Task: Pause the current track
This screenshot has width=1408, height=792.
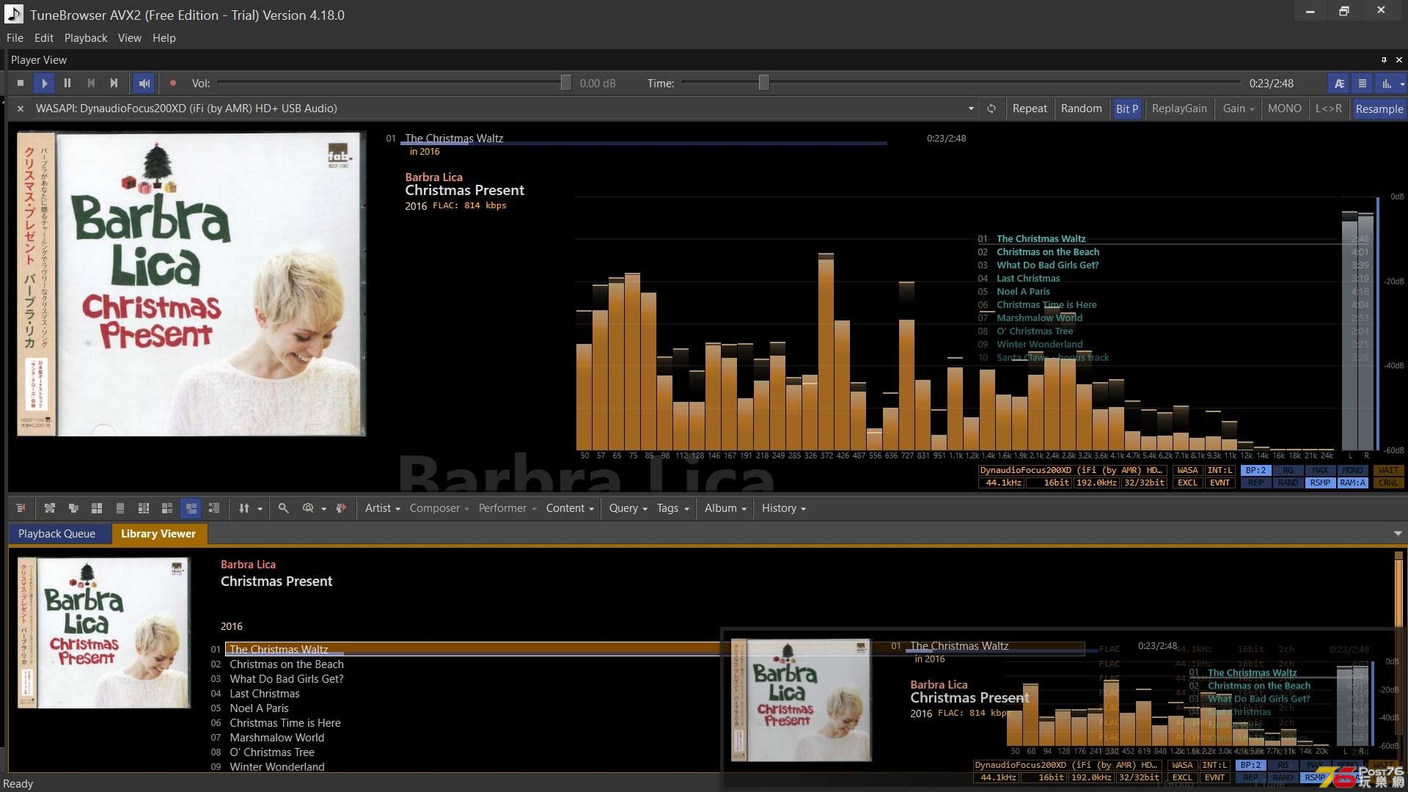Action: (x=67, y=84)
